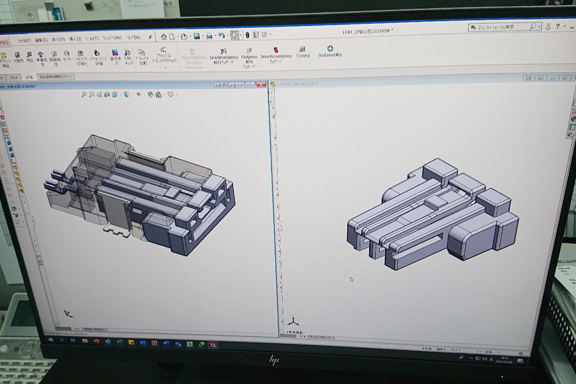This screenshot has height=384, width=576.
Task: Save the assembly with the floppy disk icon
Action: (197, 36)
